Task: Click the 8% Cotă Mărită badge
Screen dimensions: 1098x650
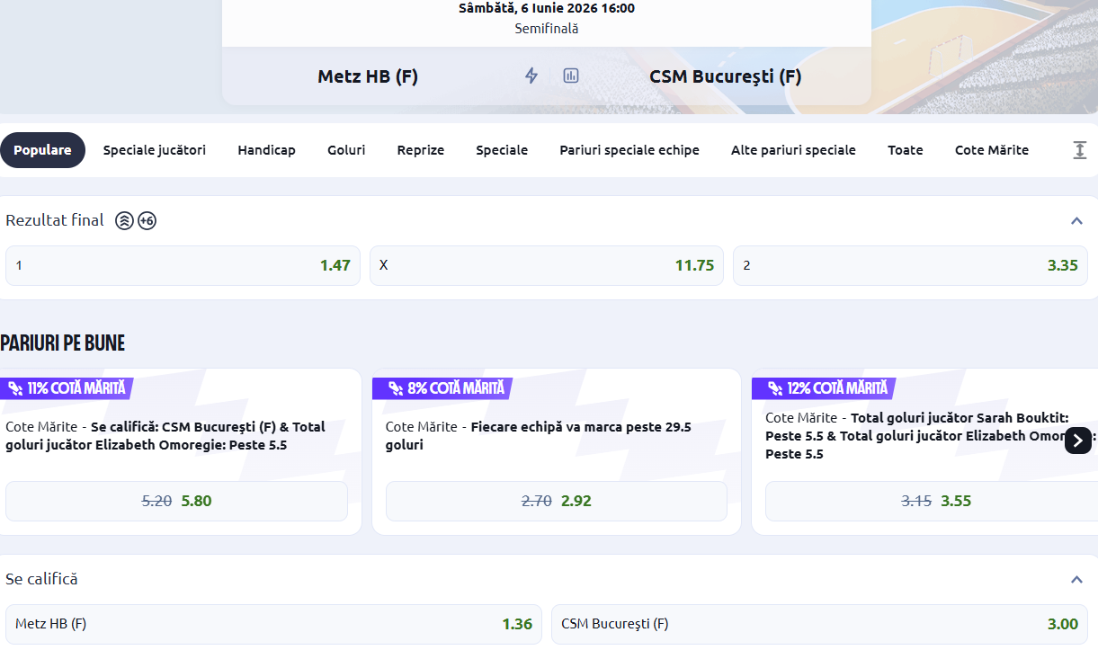Action: coord(442,388)
